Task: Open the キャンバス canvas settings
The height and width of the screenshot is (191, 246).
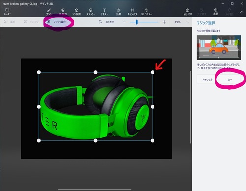Action: pyautogui.click(x=132, y=12)
